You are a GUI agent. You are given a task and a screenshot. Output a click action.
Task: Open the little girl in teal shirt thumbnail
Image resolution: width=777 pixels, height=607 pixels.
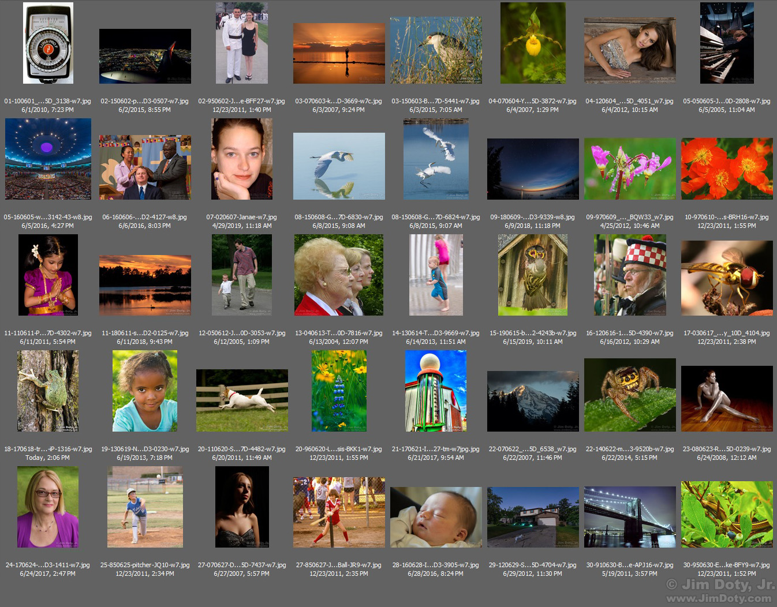pyautogui.click(x=145, y=391)
